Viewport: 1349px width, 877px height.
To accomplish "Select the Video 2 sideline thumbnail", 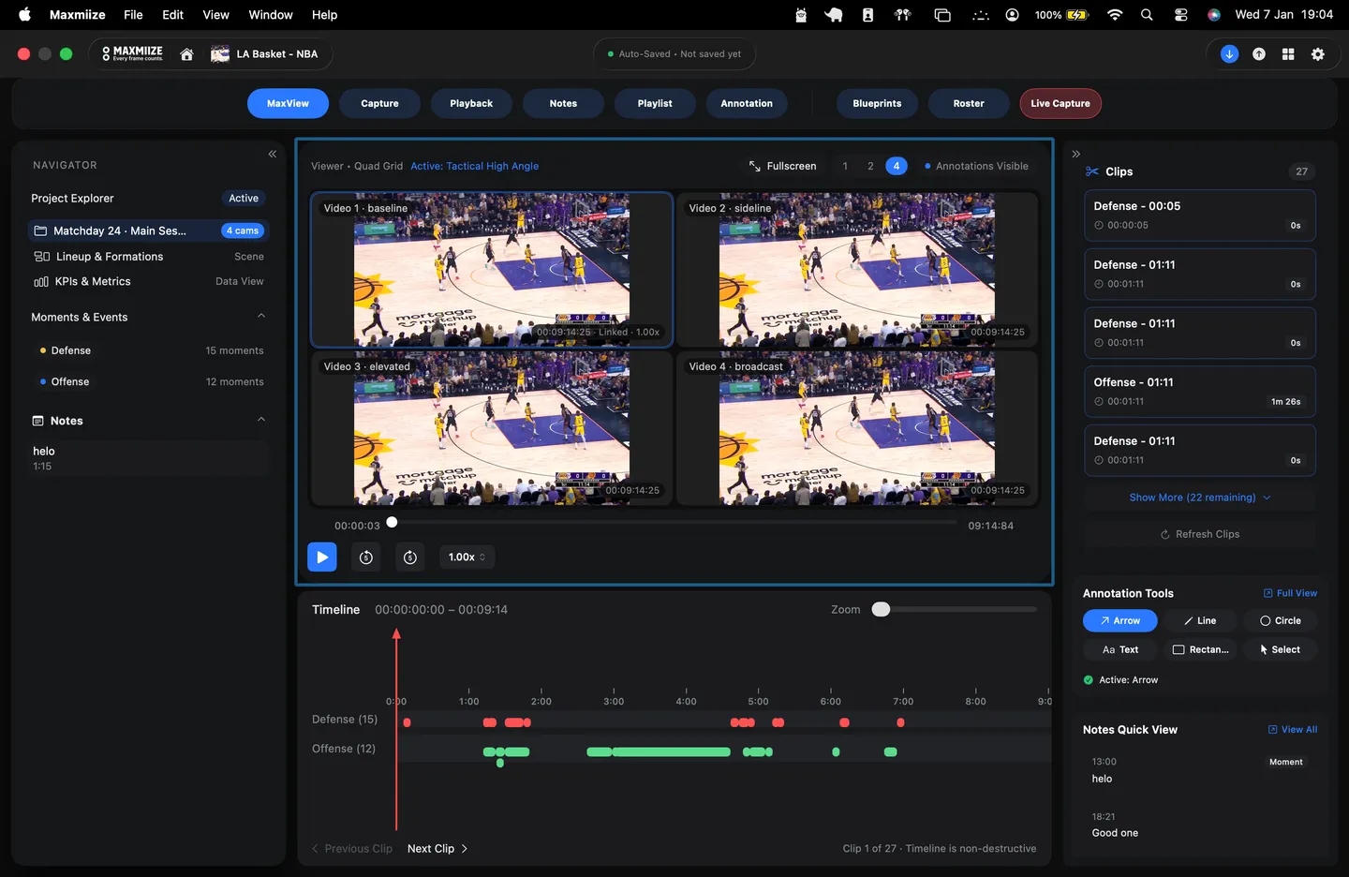I will tap(857, 270).
